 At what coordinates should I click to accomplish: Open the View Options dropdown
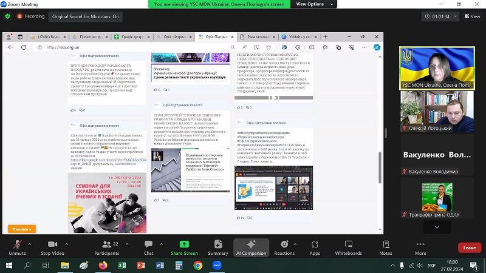coord(313,4)
